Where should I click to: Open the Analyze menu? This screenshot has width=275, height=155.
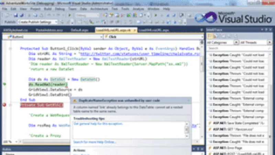[139, 9]
